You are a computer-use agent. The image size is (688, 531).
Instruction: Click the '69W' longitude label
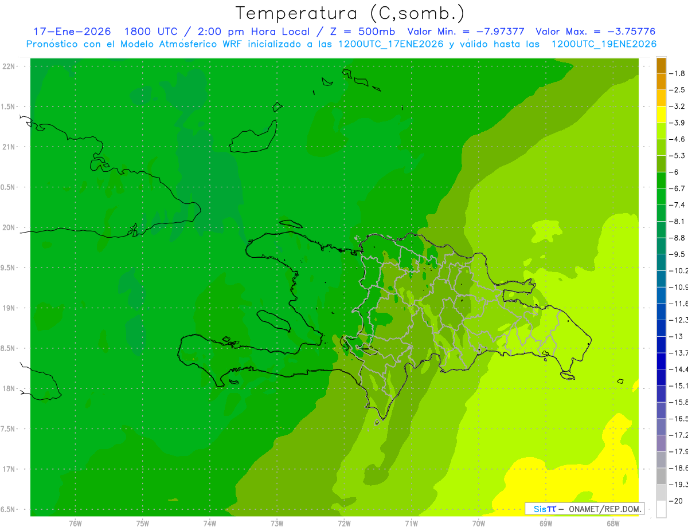click(x=546, y=524)
